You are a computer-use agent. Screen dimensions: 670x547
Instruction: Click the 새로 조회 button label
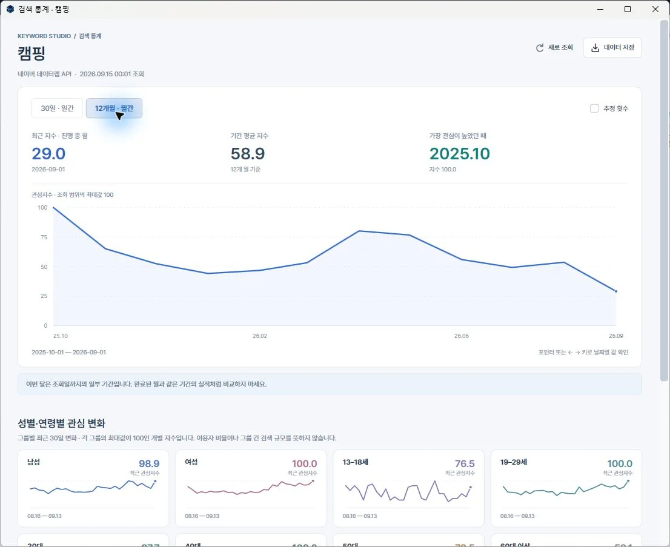coord(560,47)
